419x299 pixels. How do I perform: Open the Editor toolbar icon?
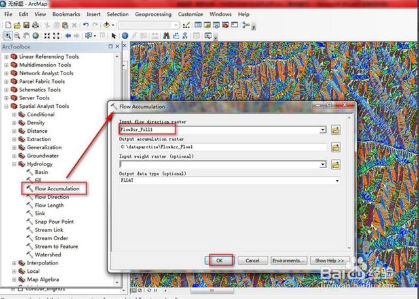click(186, 25)
